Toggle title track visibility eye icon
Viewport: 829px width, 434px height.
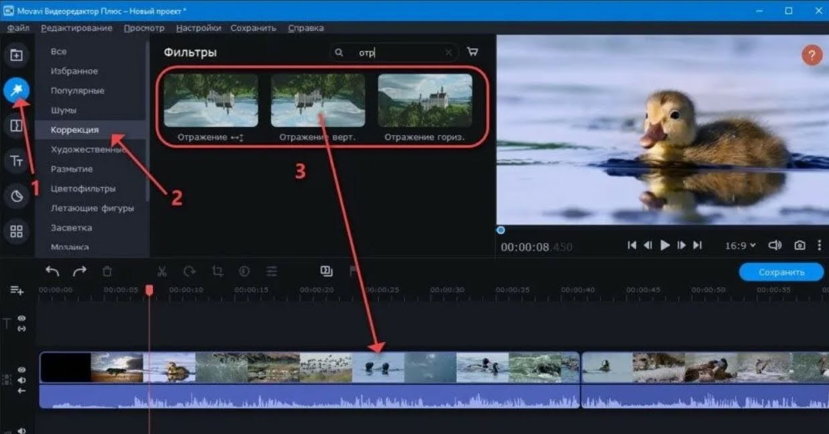(x=21, y=319)
